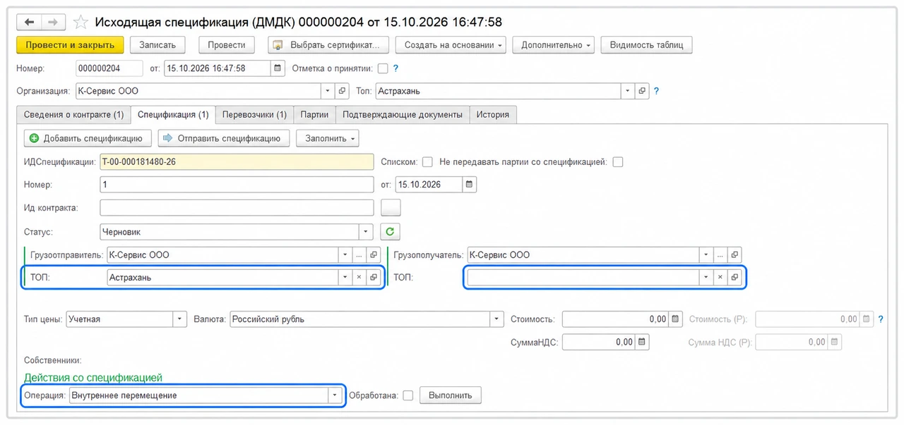The height and width of the screenshot is (425, 904).
Task: Toggle the Обработана checkbox
Action: (x=408, y=395)
